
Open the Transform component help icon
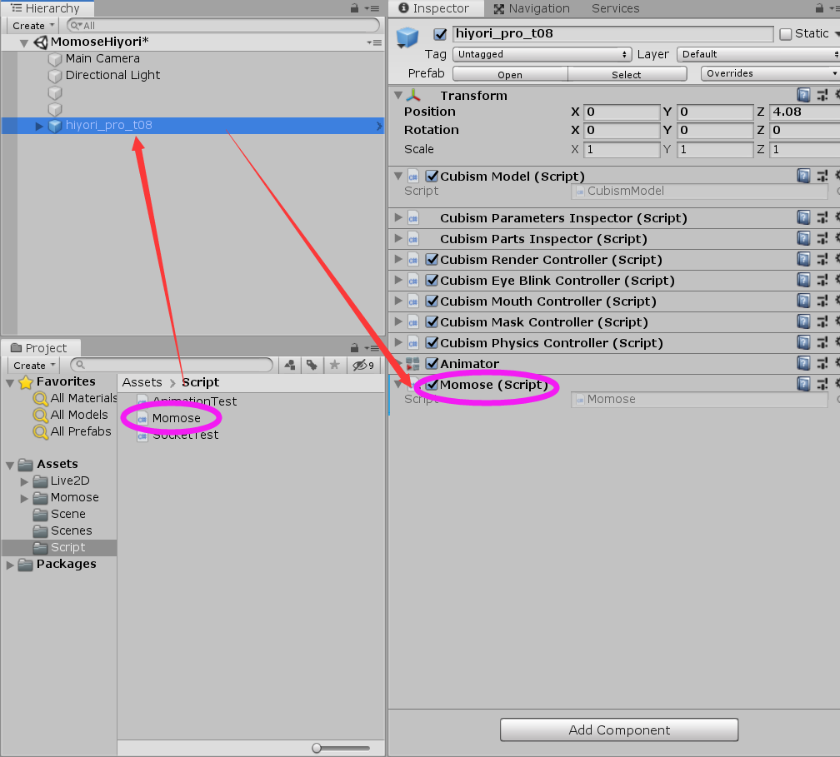(803, 95)
